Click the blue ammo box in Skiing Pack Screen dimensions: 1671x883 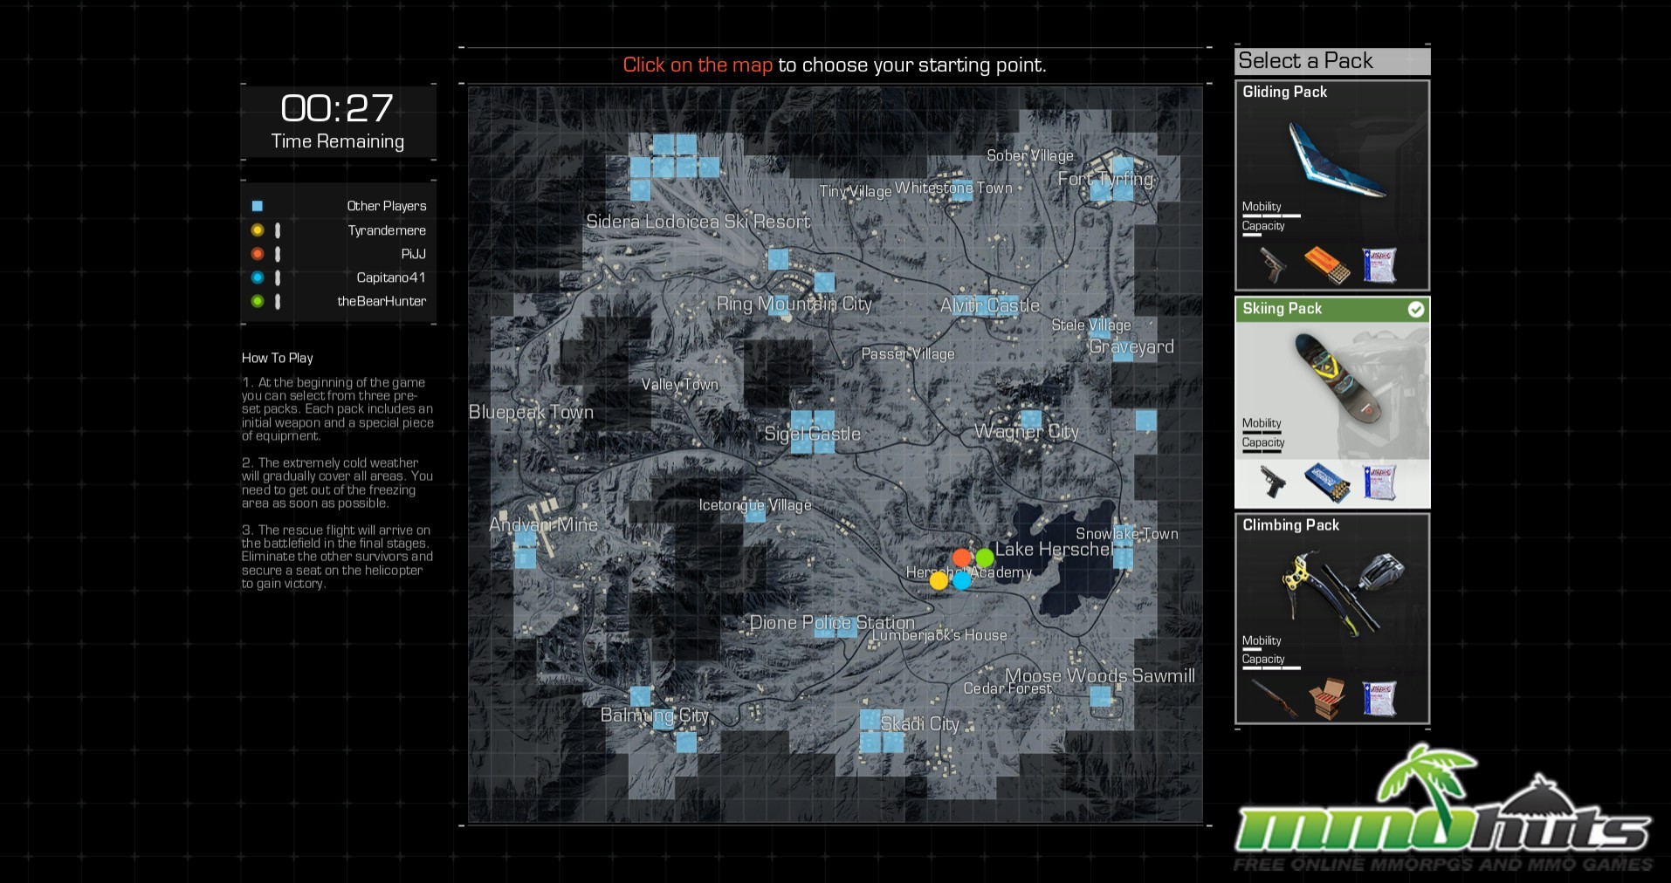click(x=1325, y=482)
